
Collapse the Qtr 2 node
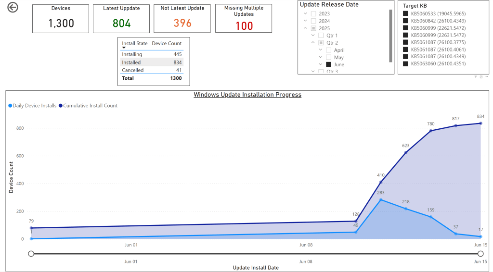coord(312,43)
